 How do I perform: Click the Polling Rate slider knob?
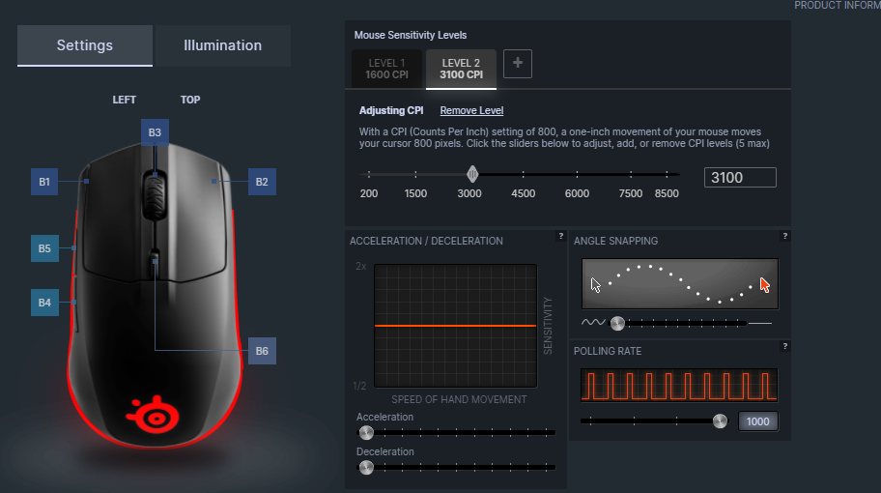pyautogui.click(x=720, y=421)
